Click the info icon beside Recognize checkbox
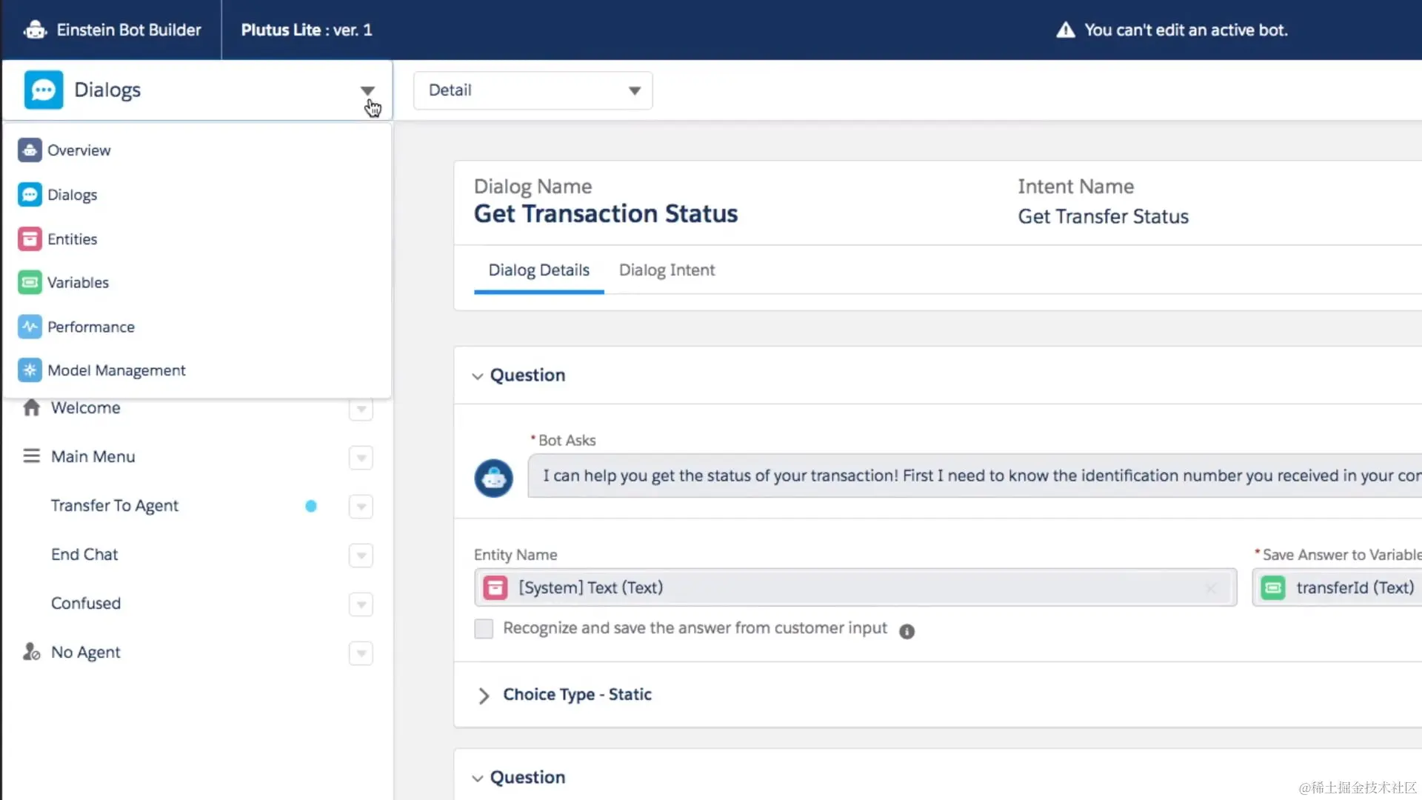Image resolution: width=1422 pixels, height=800 pixels. (907, 631)
